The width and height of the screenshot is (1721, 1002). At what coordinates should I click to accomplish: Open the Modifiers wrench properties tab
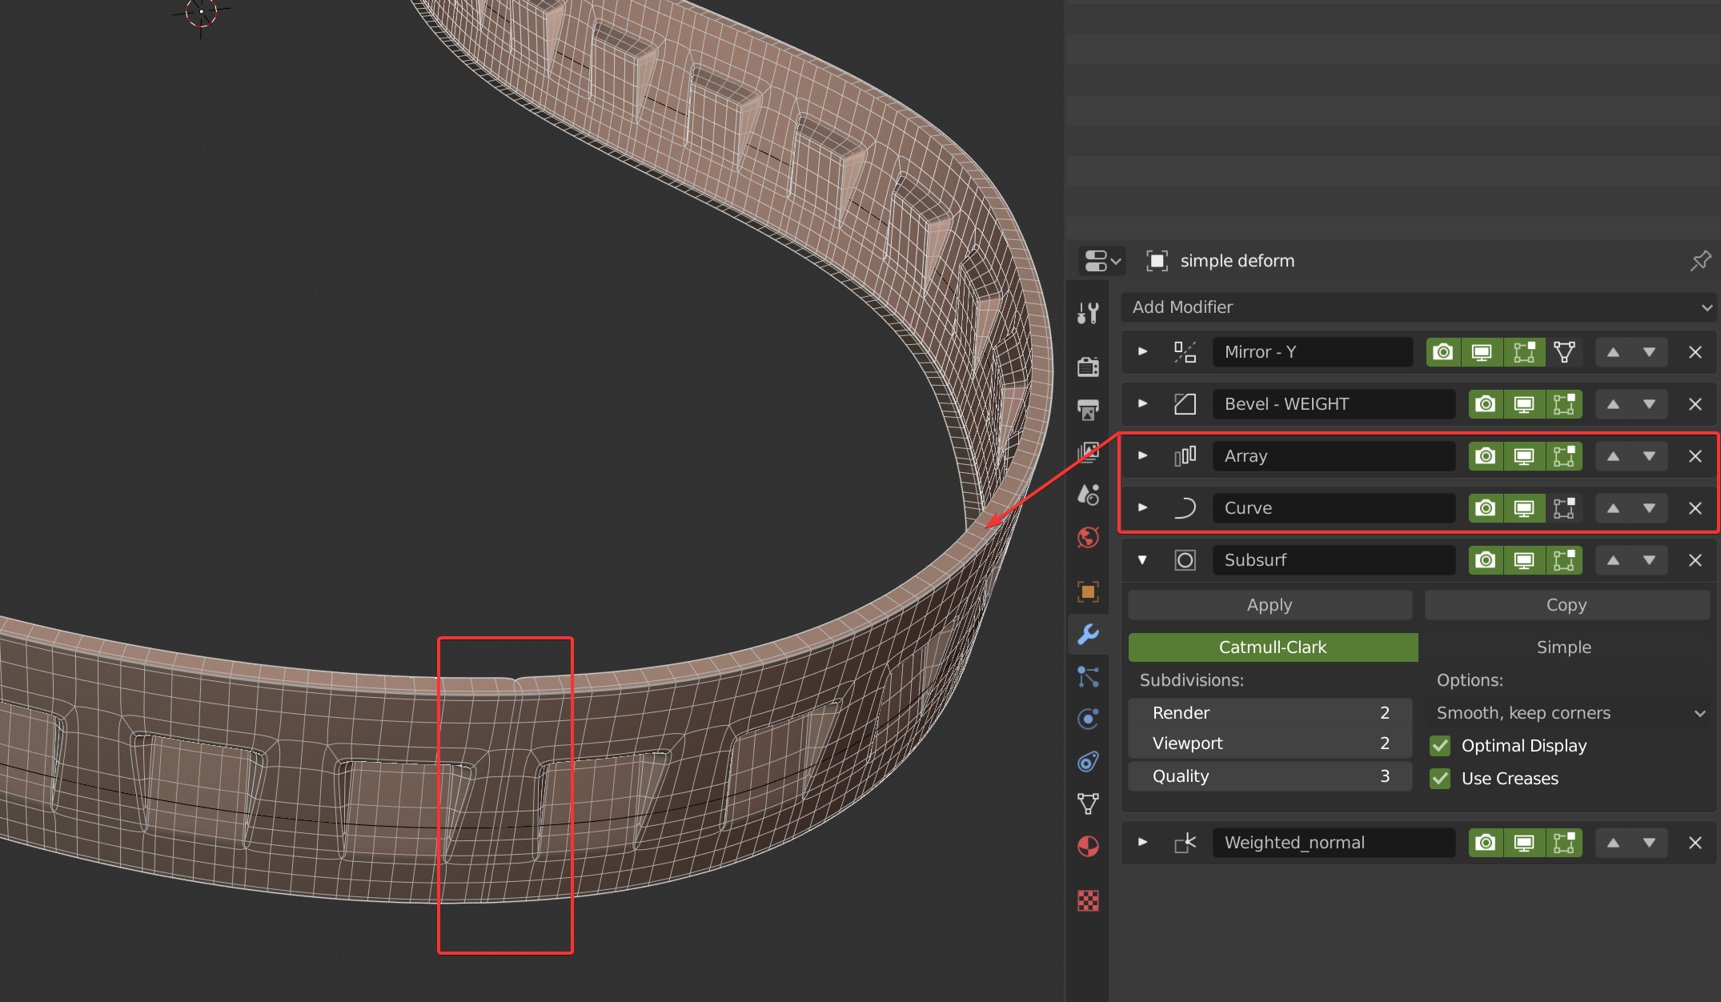[1088, 635]
